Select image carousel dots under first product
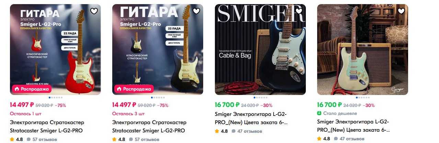This screenshot has height=143, width=439. [x=55, y=98]
